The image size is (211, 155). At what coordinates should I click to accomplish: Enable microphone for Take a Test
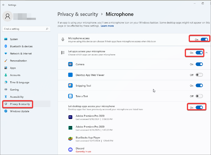(199, 96)
